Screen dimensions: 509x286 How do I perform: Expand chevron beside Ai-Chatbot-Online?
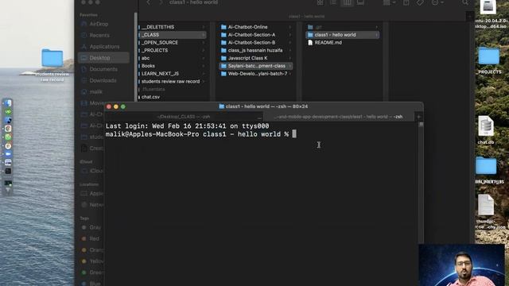[x=289, y=27]
